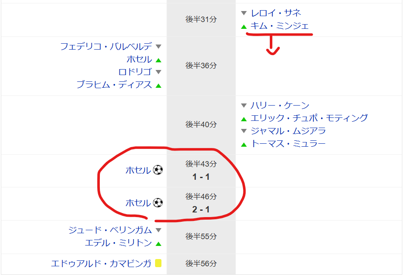Open キム・ミンジェ player link
407x279 pixels.
[x=280, y=26]
